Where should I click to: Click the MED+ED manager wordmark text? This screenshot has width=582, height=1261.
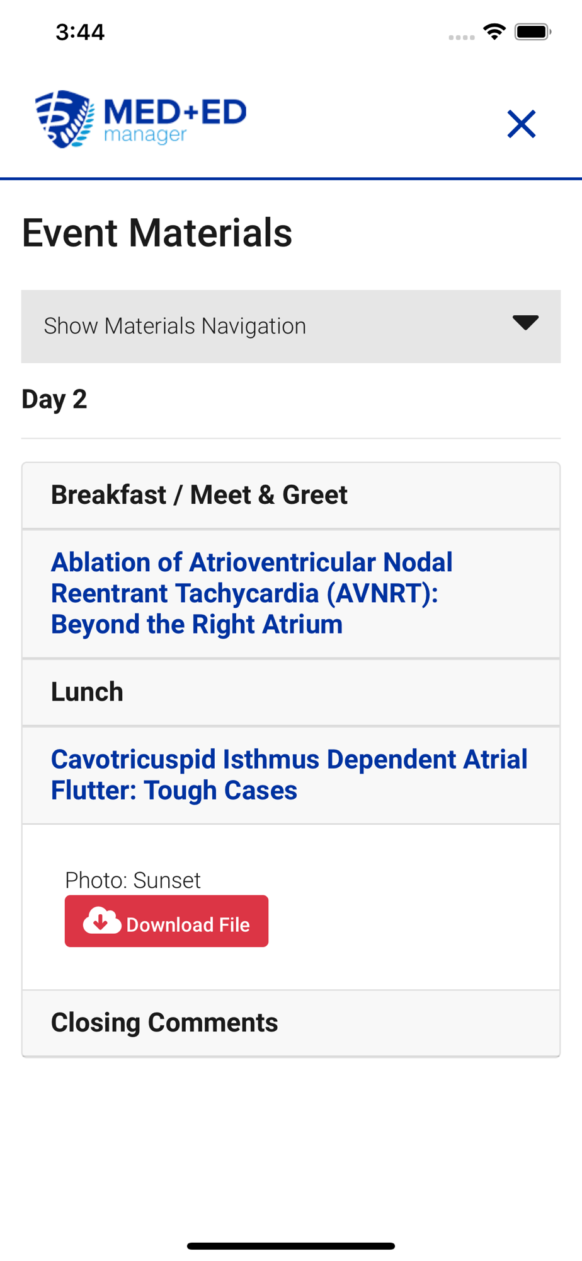point(175,120)
